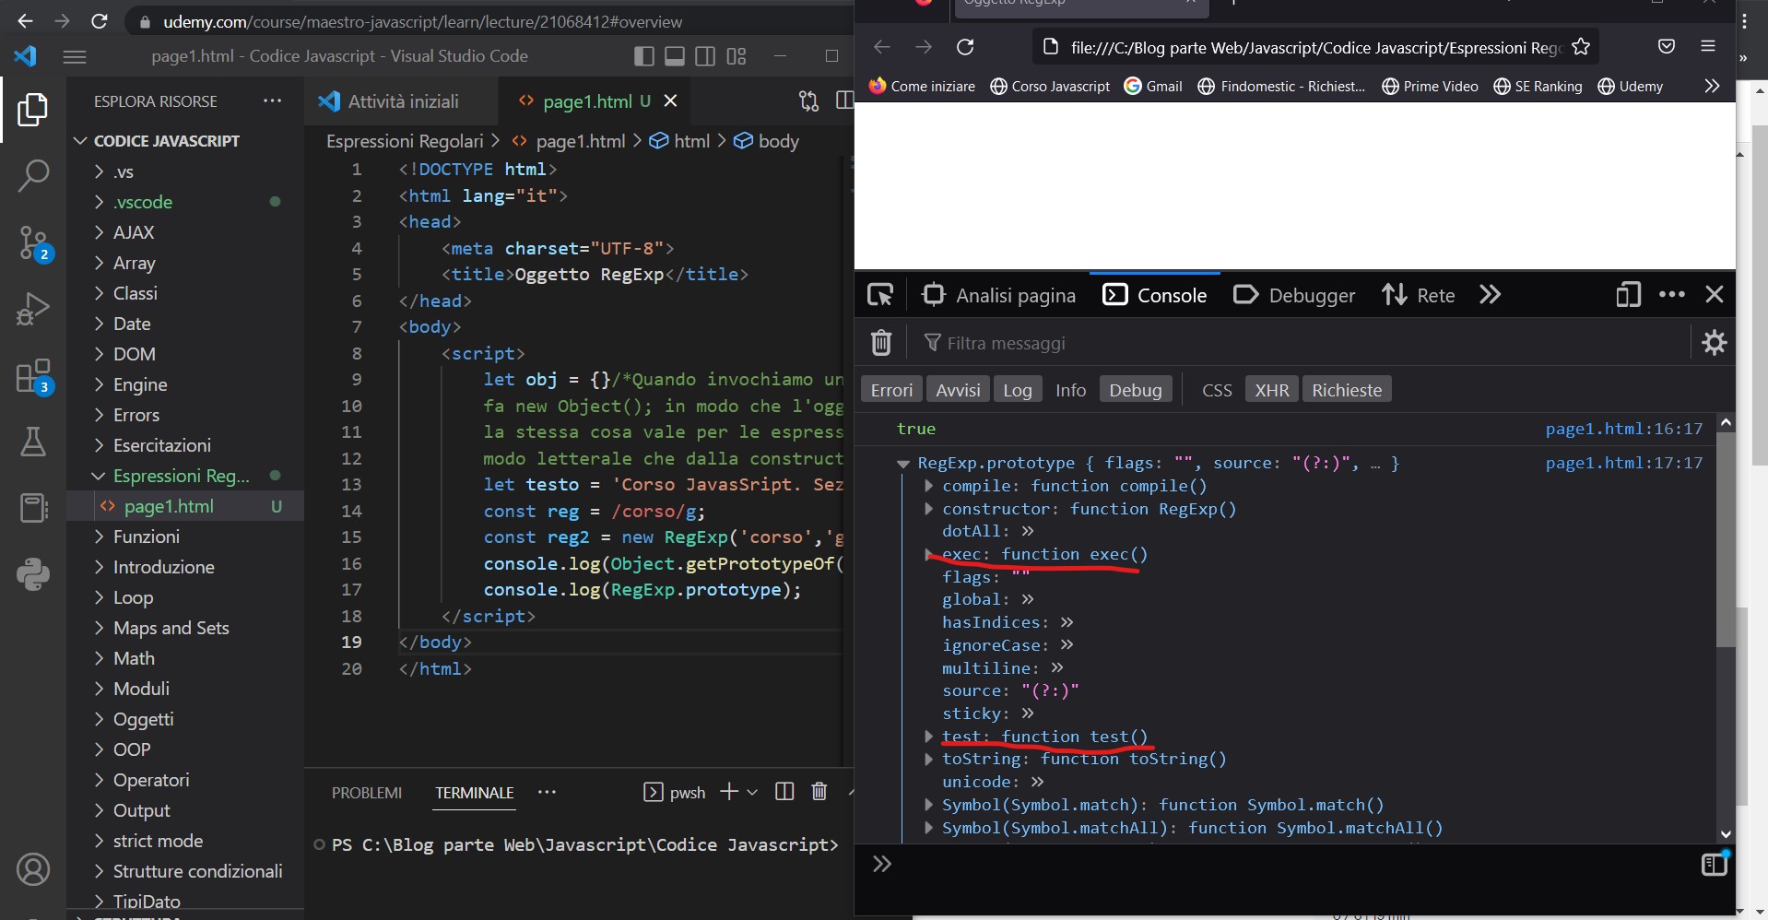Viewport: 1768px width, 920px height.
Task: Open Udemy bookmark in Firefox toolbar
Action: [1630, 86]
